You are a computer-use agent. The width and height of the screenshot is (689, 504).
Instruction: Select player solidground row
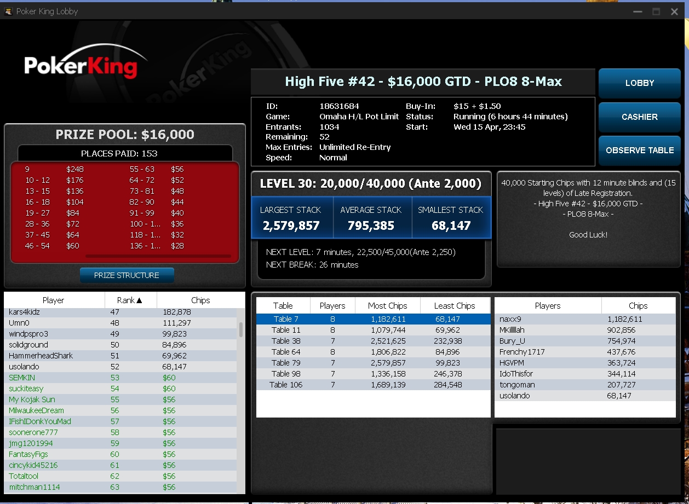[120, 345]
